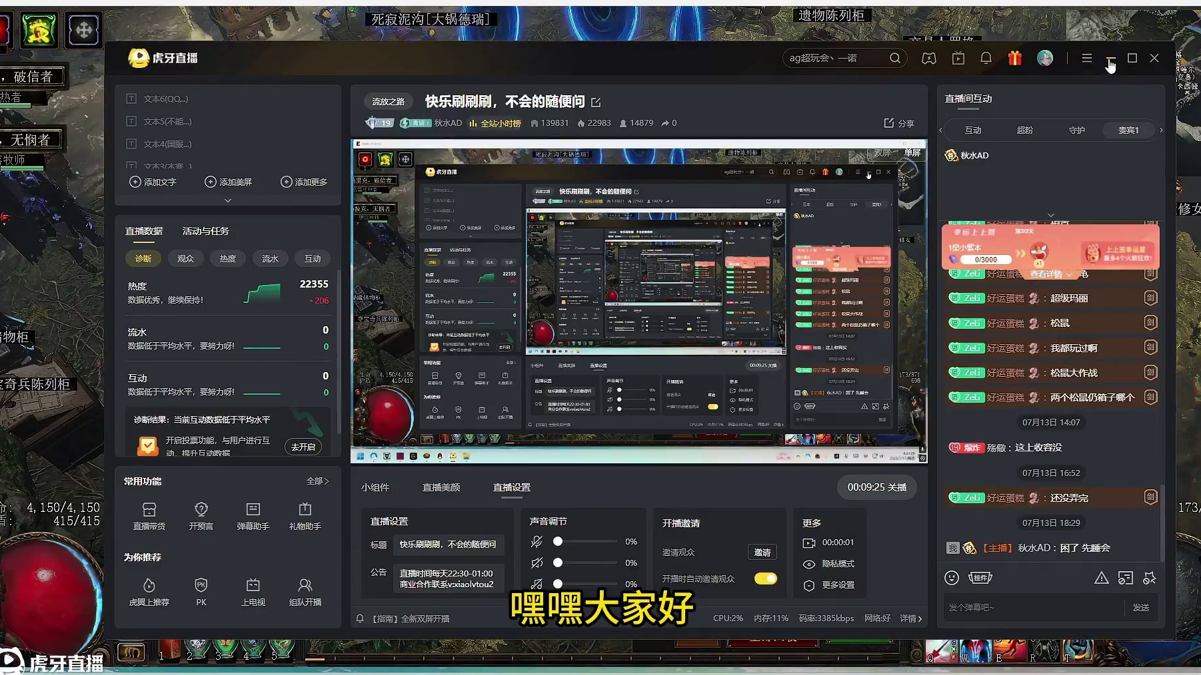Expand 详情 next to 网络:好 status
Viewport: 1201px width, 675px height.
coord(912,618)
